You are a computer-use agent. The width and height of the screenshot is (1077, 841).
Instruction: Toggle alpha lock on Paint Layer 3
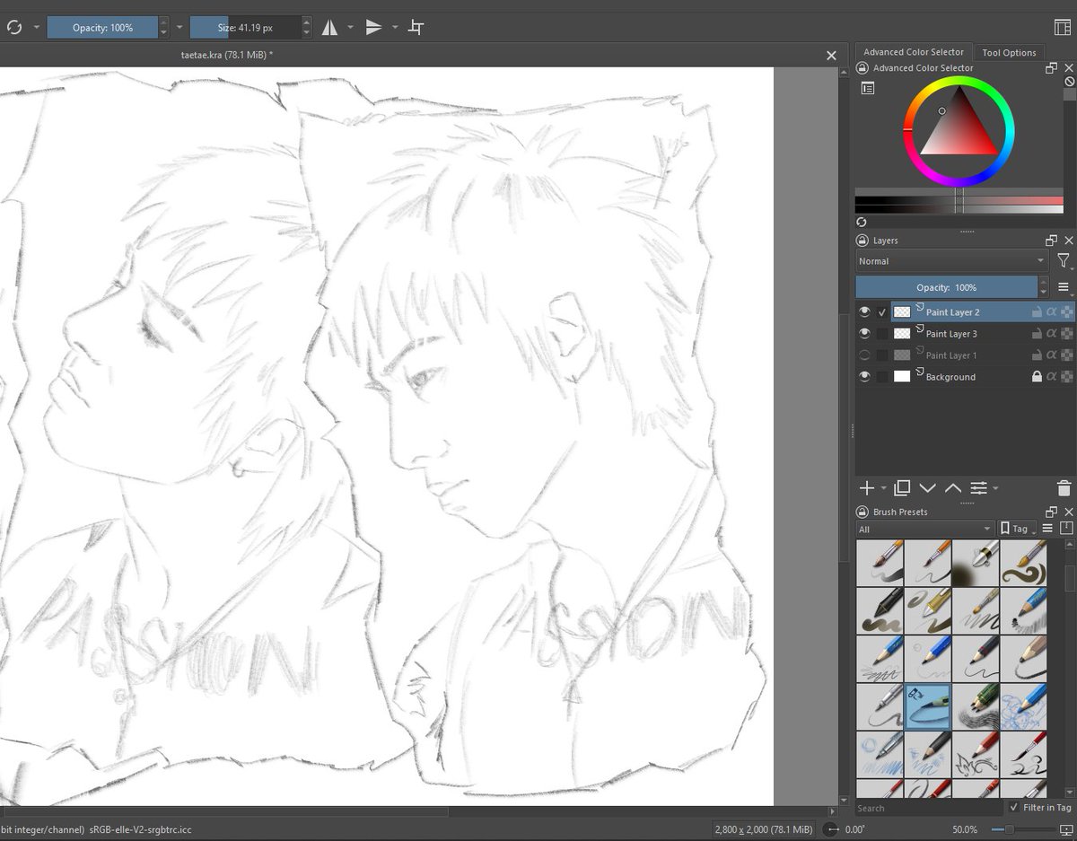click(1066, 334)
